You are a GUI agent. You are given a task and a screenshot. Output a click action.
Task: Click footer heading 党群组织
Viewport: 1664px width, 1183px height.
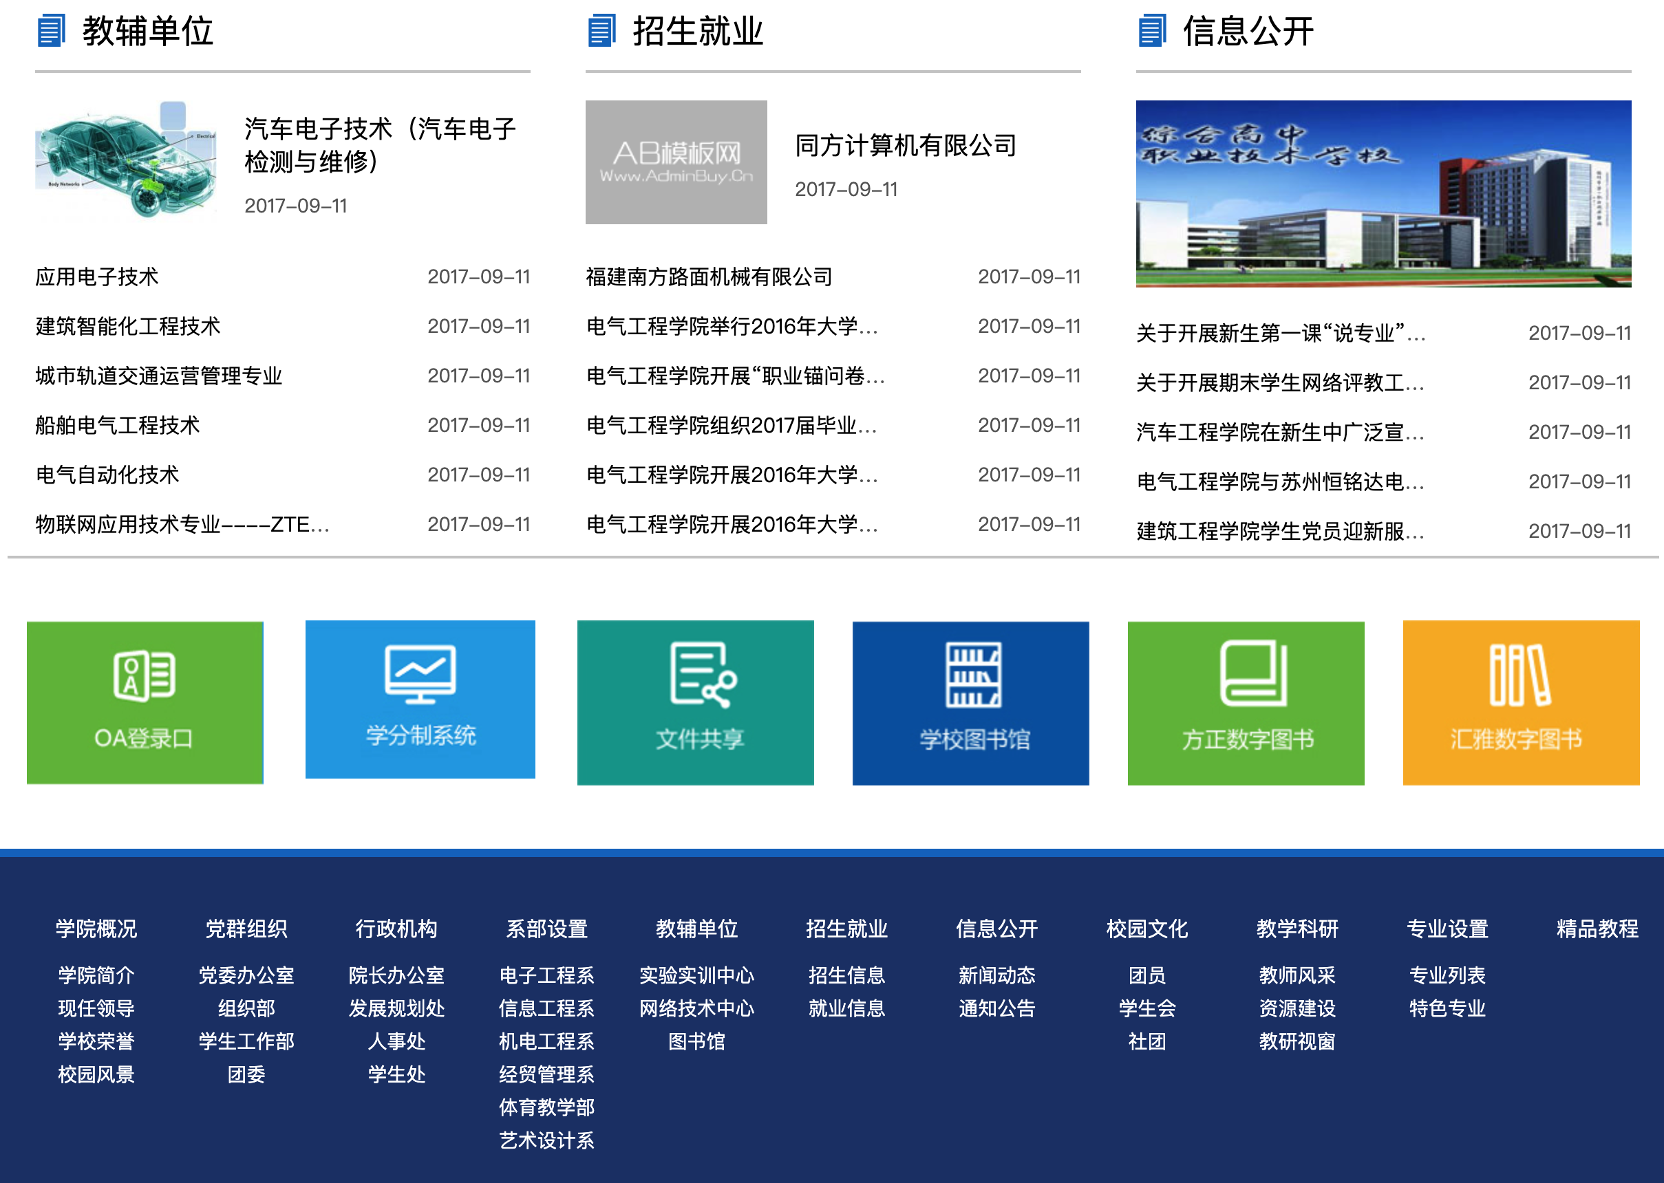pyautogui.click(x=246, y=929)
